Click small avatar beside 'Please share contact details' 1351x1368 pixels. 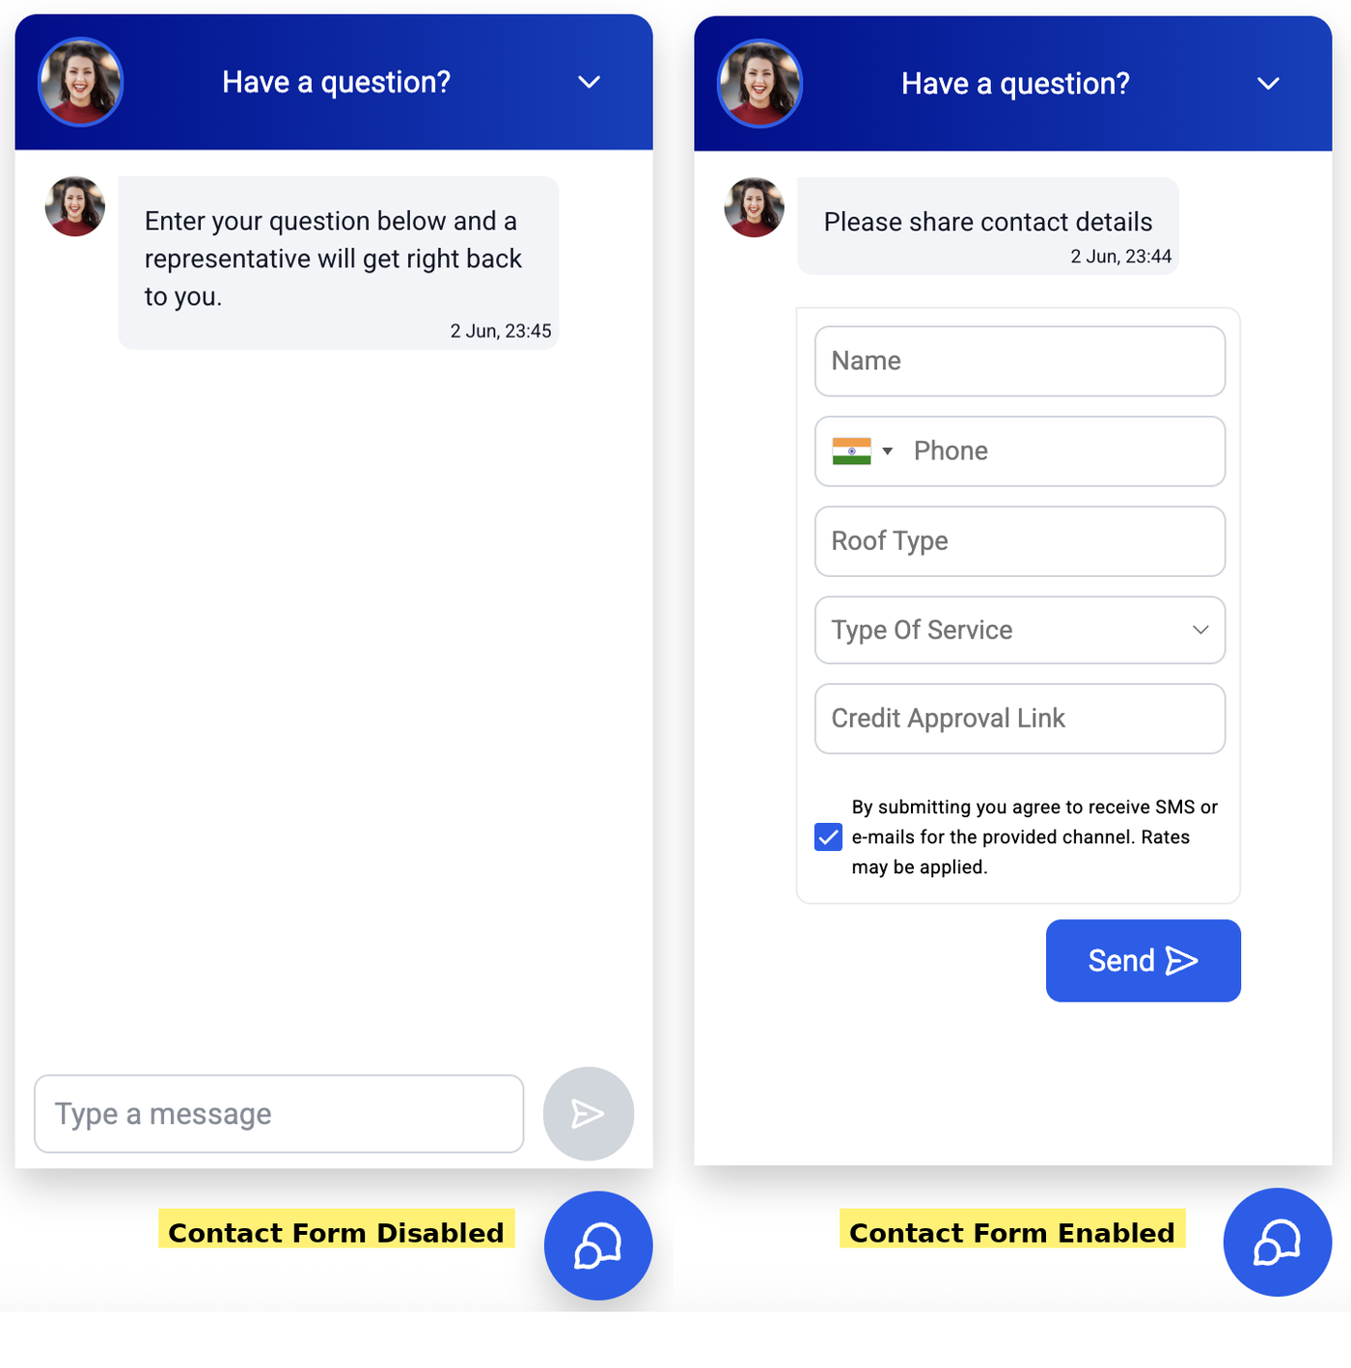(755, 207)
